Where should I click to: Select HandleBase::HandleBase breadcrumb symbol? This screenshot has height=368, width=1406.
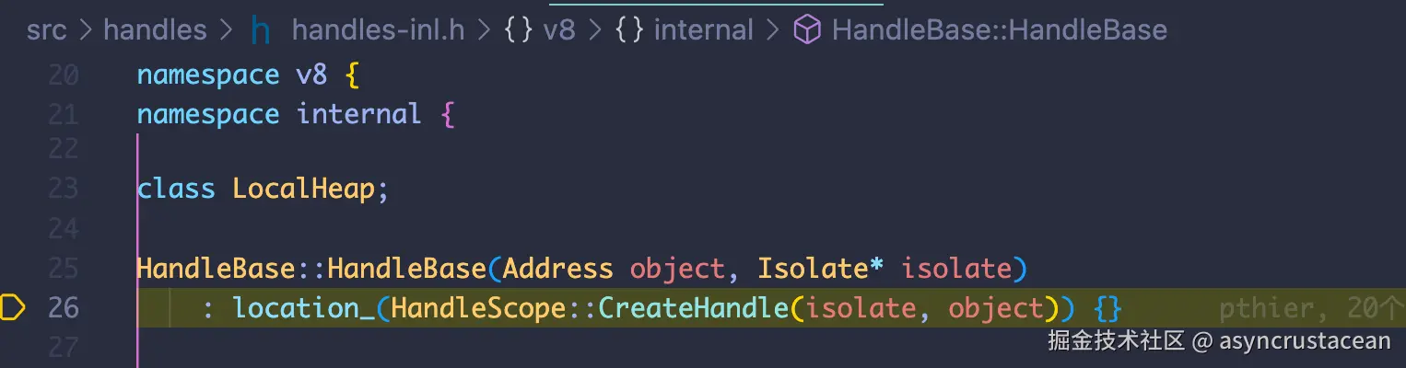coord(1000,30)
